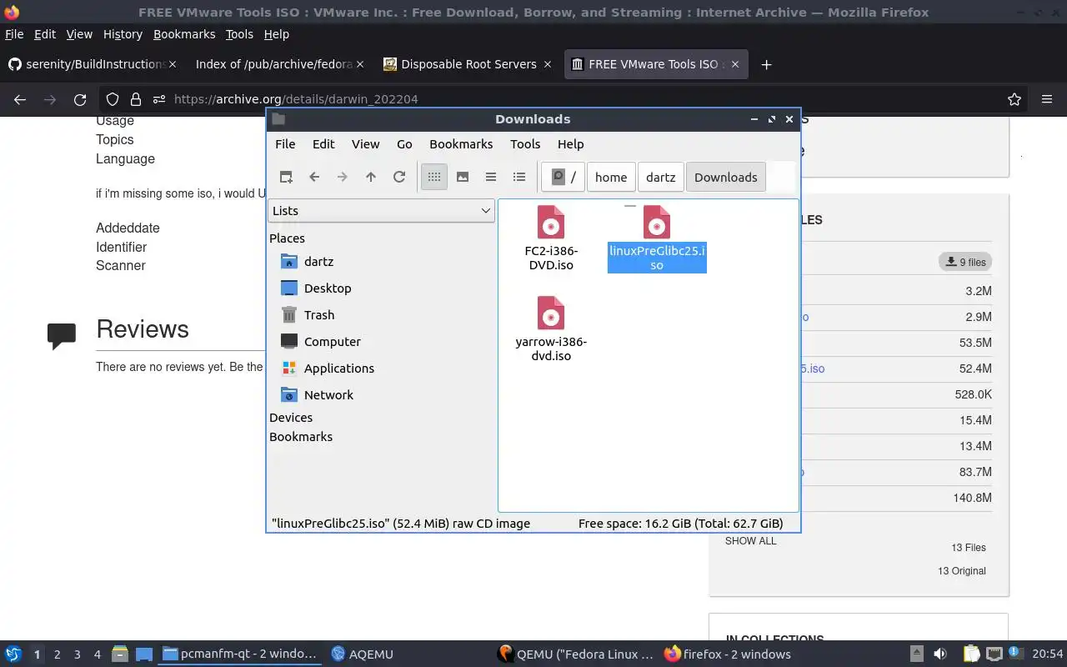Open Go menu in Downloads window
The height and width of the screenshot is (667, 1067).
point(404,144)
